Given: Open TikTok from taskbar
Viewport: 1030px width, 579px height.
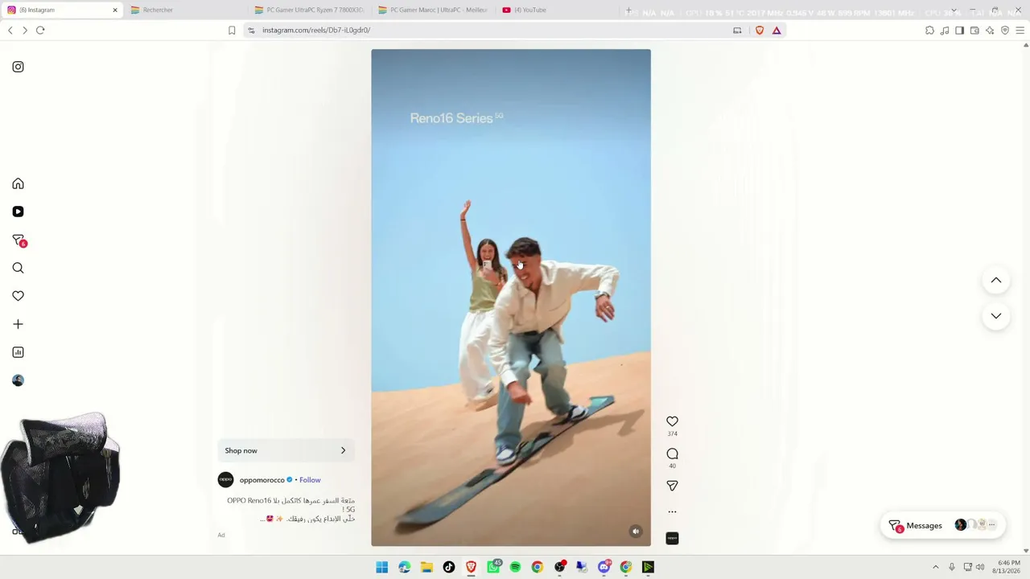Looking at the screenshot, I should pyautogui.click(x=449, y=567).
